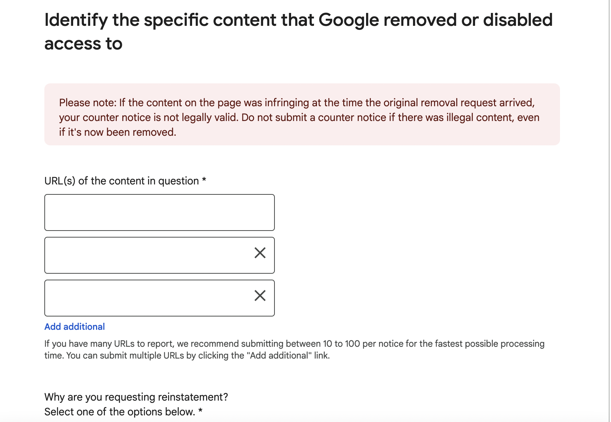Click the help text about 10 to 100 URLs
The image size is (611, 422).
coord(294,349)
